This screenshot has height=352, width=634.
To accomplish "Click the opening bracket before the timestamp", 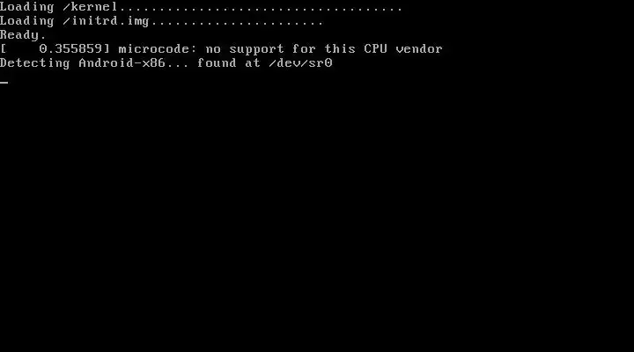I will point(4,49).
